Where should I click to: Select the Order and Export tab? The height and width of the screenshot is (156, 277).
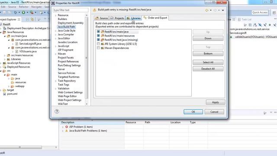pos(155,18)
